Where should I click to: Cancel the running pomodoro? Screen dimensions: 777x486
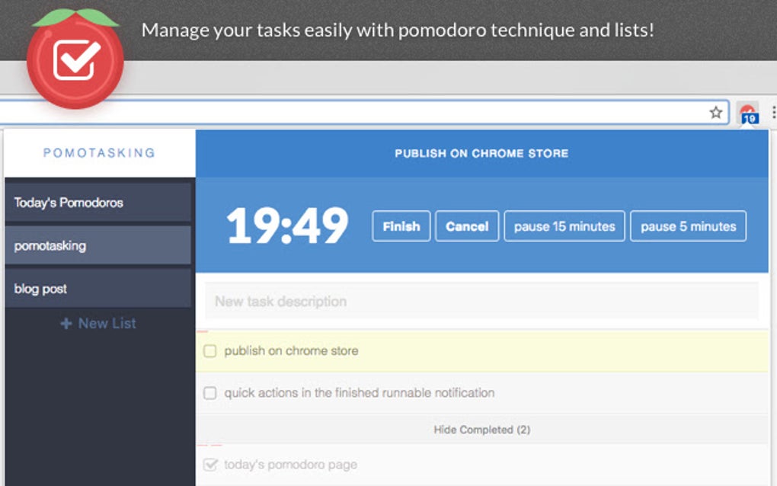click(x=467, y=225)
